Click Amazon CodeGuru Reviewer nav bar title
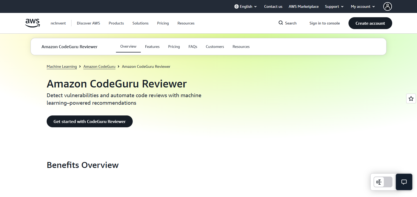This screenshot has height=197, width=417. [x=70, y=47]
